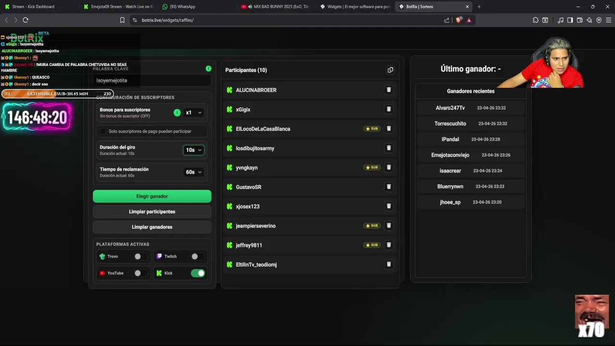Delete yvngkayn using the trash icon
The height and width of the screenshot is (346, 615).
(389, 167)
